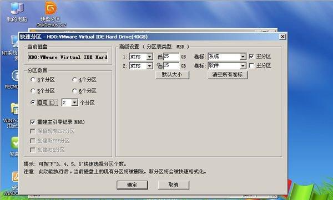
Task: Click the partition 1 size field showing 25
Action: click(x=171, y=57)
